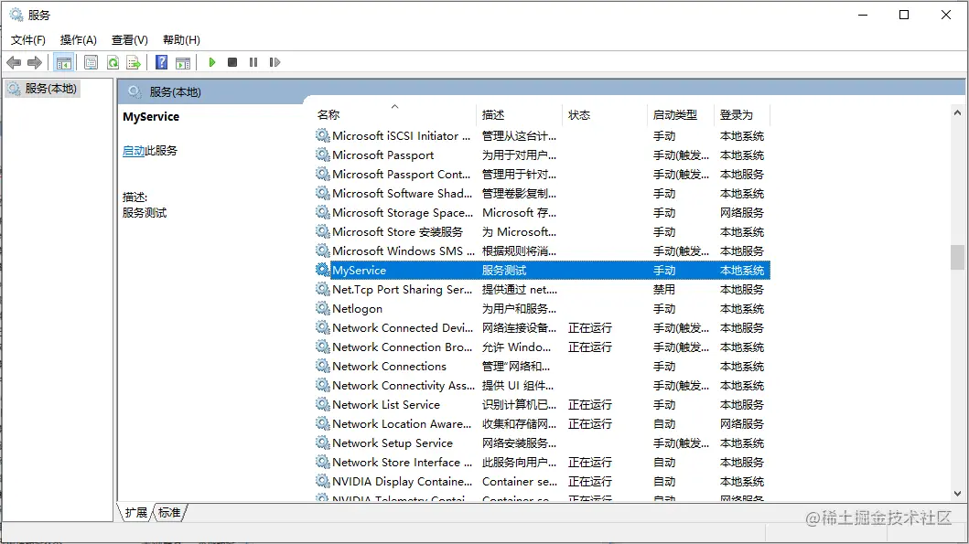The height and width of the screenshot is (544, 969).
Task: Restart the service with restart icon
Action: tap(275, 62)
